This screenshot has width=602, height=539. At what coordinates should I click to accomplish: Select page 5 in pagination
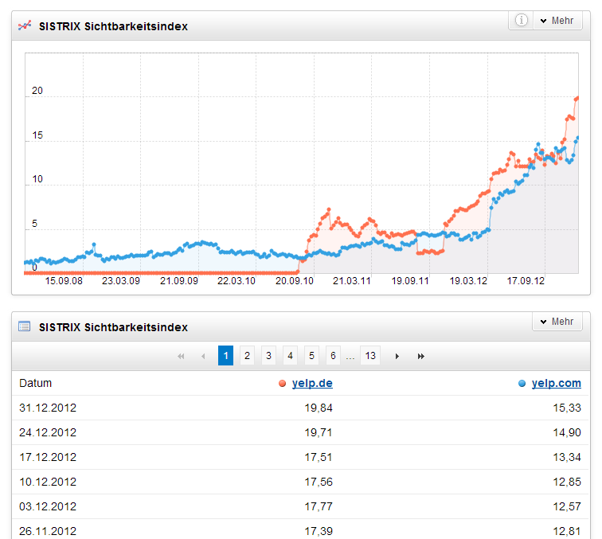coord(311,356)
